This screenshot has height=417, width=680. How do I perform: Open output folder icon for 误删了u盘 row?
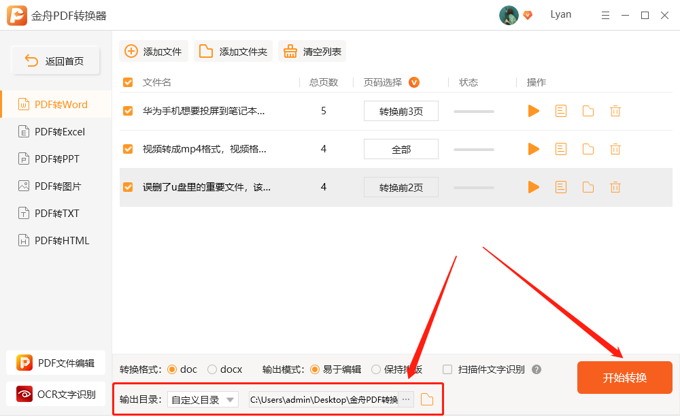tap(588, 188)
